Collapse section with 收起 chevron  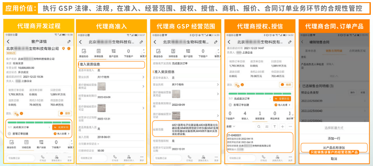coord(334,76)
